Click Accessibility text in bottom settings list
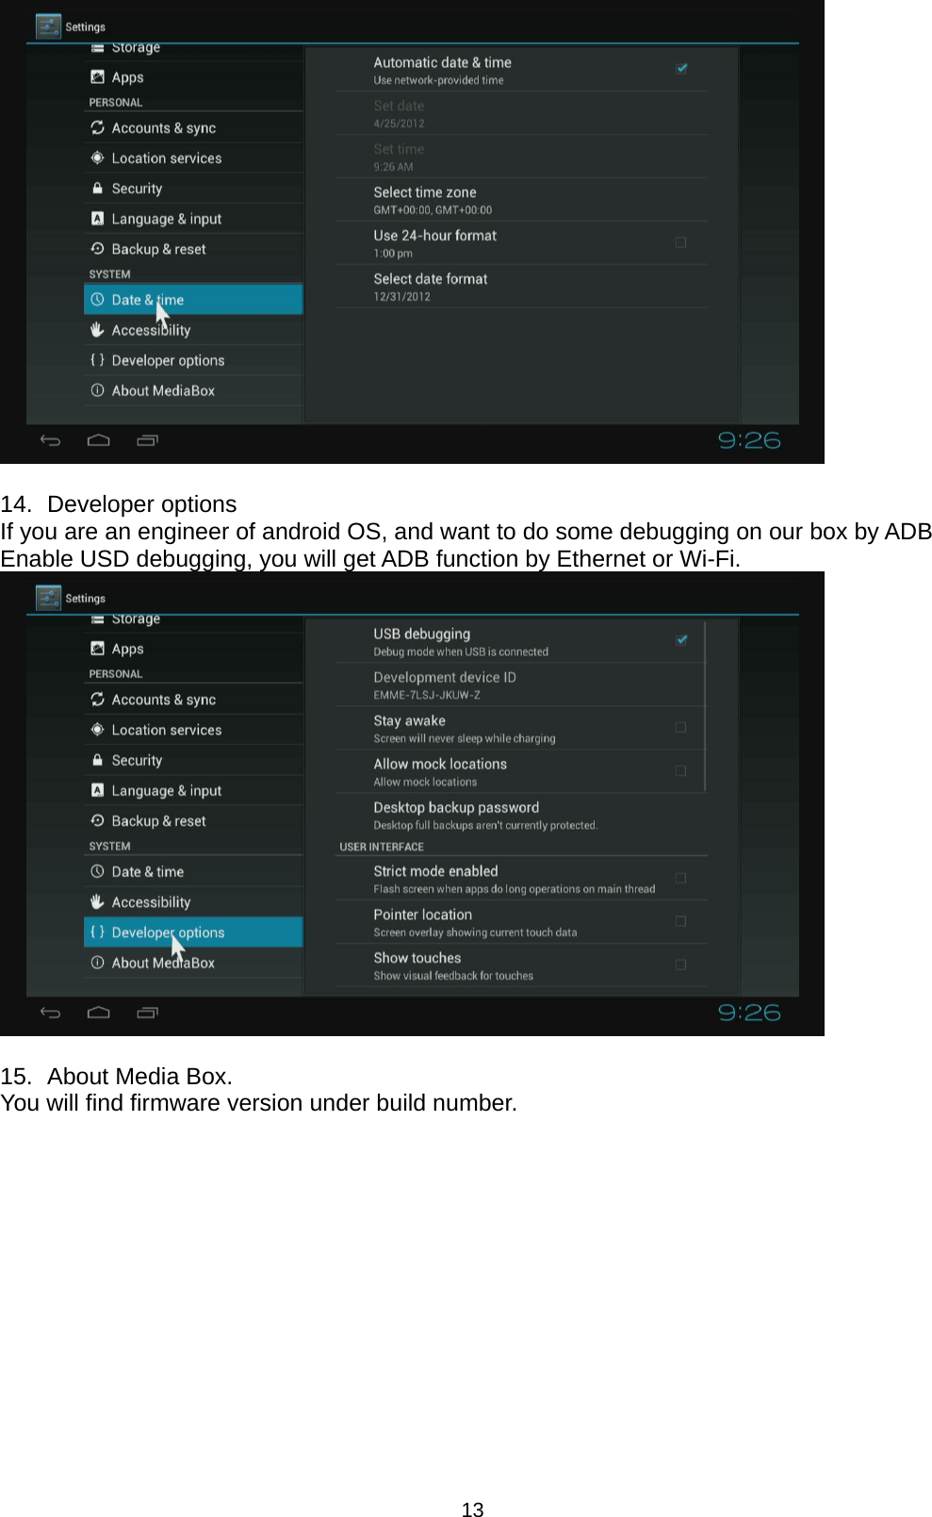Screen dimensions: 932x1517 point(151,902)
